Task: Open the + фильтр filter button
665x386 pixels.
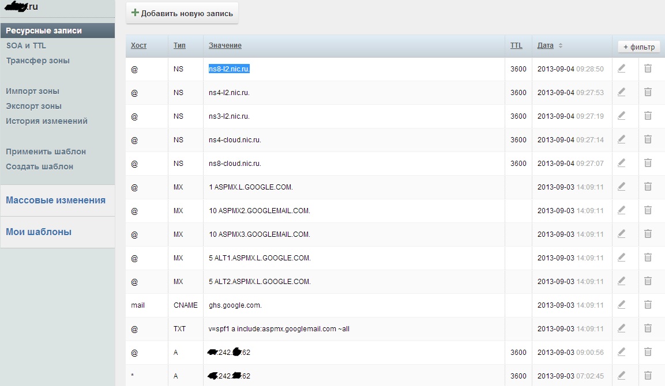Action: 638,47
